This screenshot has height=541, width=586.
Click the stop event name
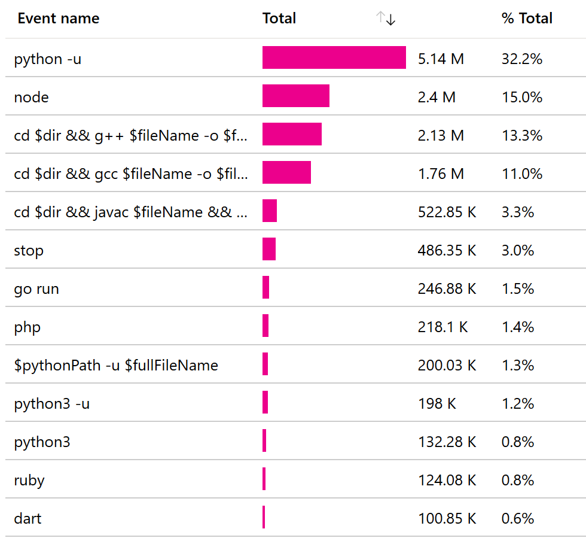click(29, 250)
